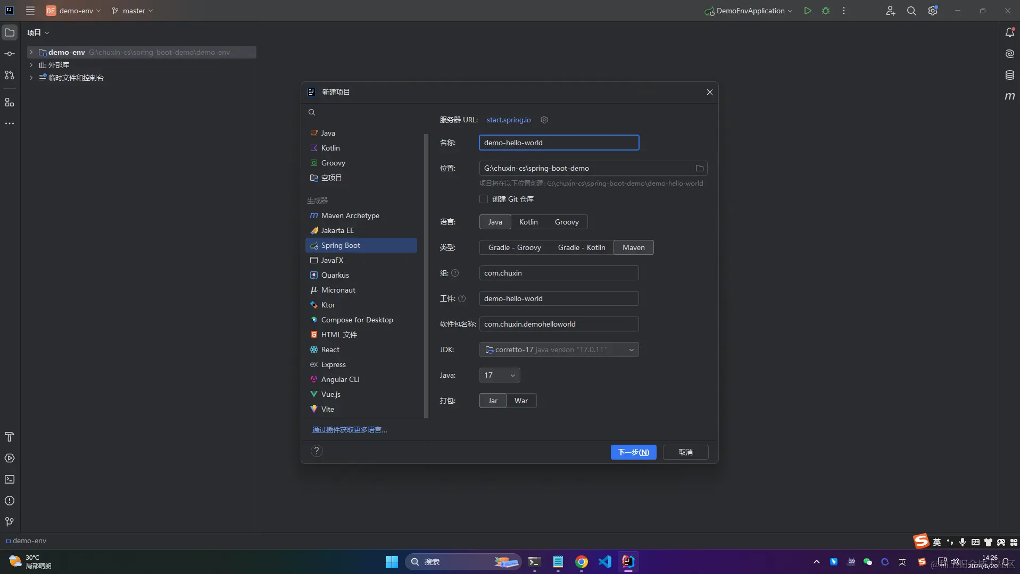Open the AI Assistant spiral icon
Viewport: 1020px width, 574px height.
pos(1009,54)
